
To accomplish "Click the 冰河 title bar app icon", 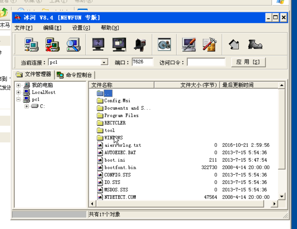I will pos(17,17).
